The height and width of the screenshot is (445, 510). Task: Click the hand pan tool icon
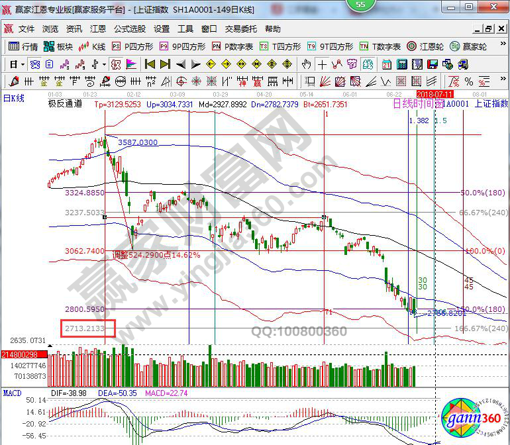pyautogui.click(x=307, y=64)
